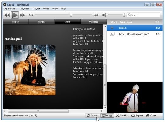165x122 pixels.
Task: Click the rewind previous track button
Action: 7,15
